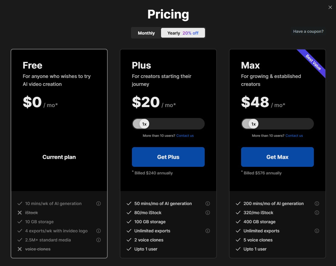Click info icon for 50 mins/mo AI generation
The width and height of the screenshot is (336, 266).
coord(208,204)
